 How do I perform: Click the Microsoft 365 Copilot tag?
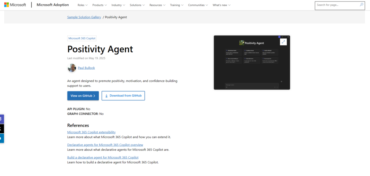pos(82,38)
